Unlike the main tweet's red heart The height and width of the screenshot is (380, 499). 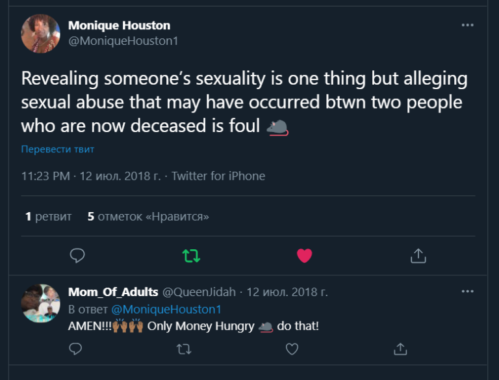pyautogui.click(x=304, y=256)
